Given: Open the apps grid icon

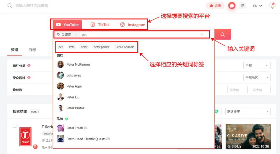Looking at the screenshot, I should (x=243, y=6).
